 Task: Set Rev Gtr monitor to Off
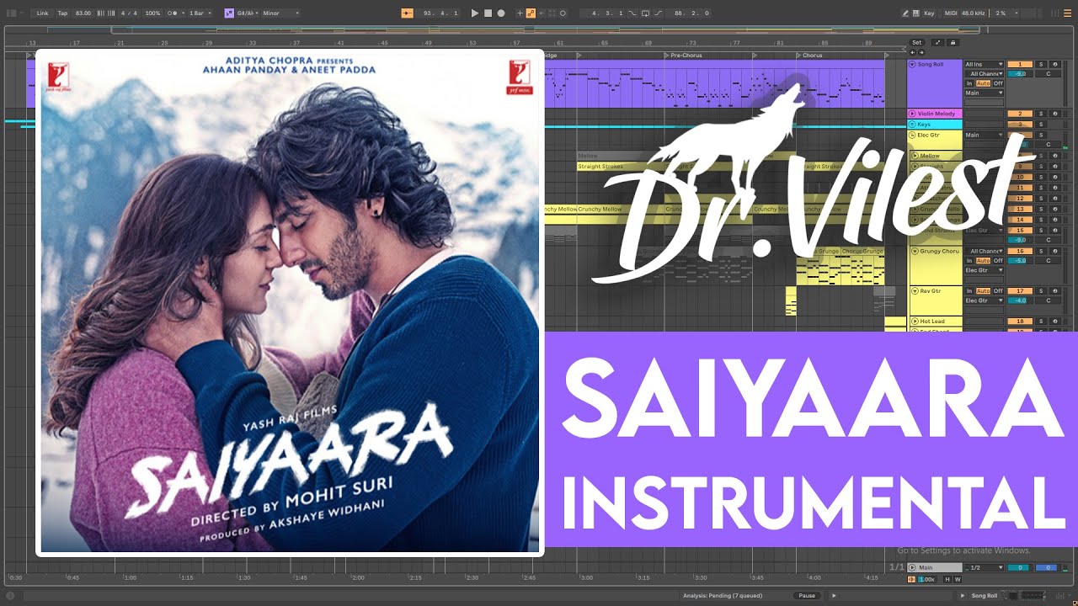(998, 290)
